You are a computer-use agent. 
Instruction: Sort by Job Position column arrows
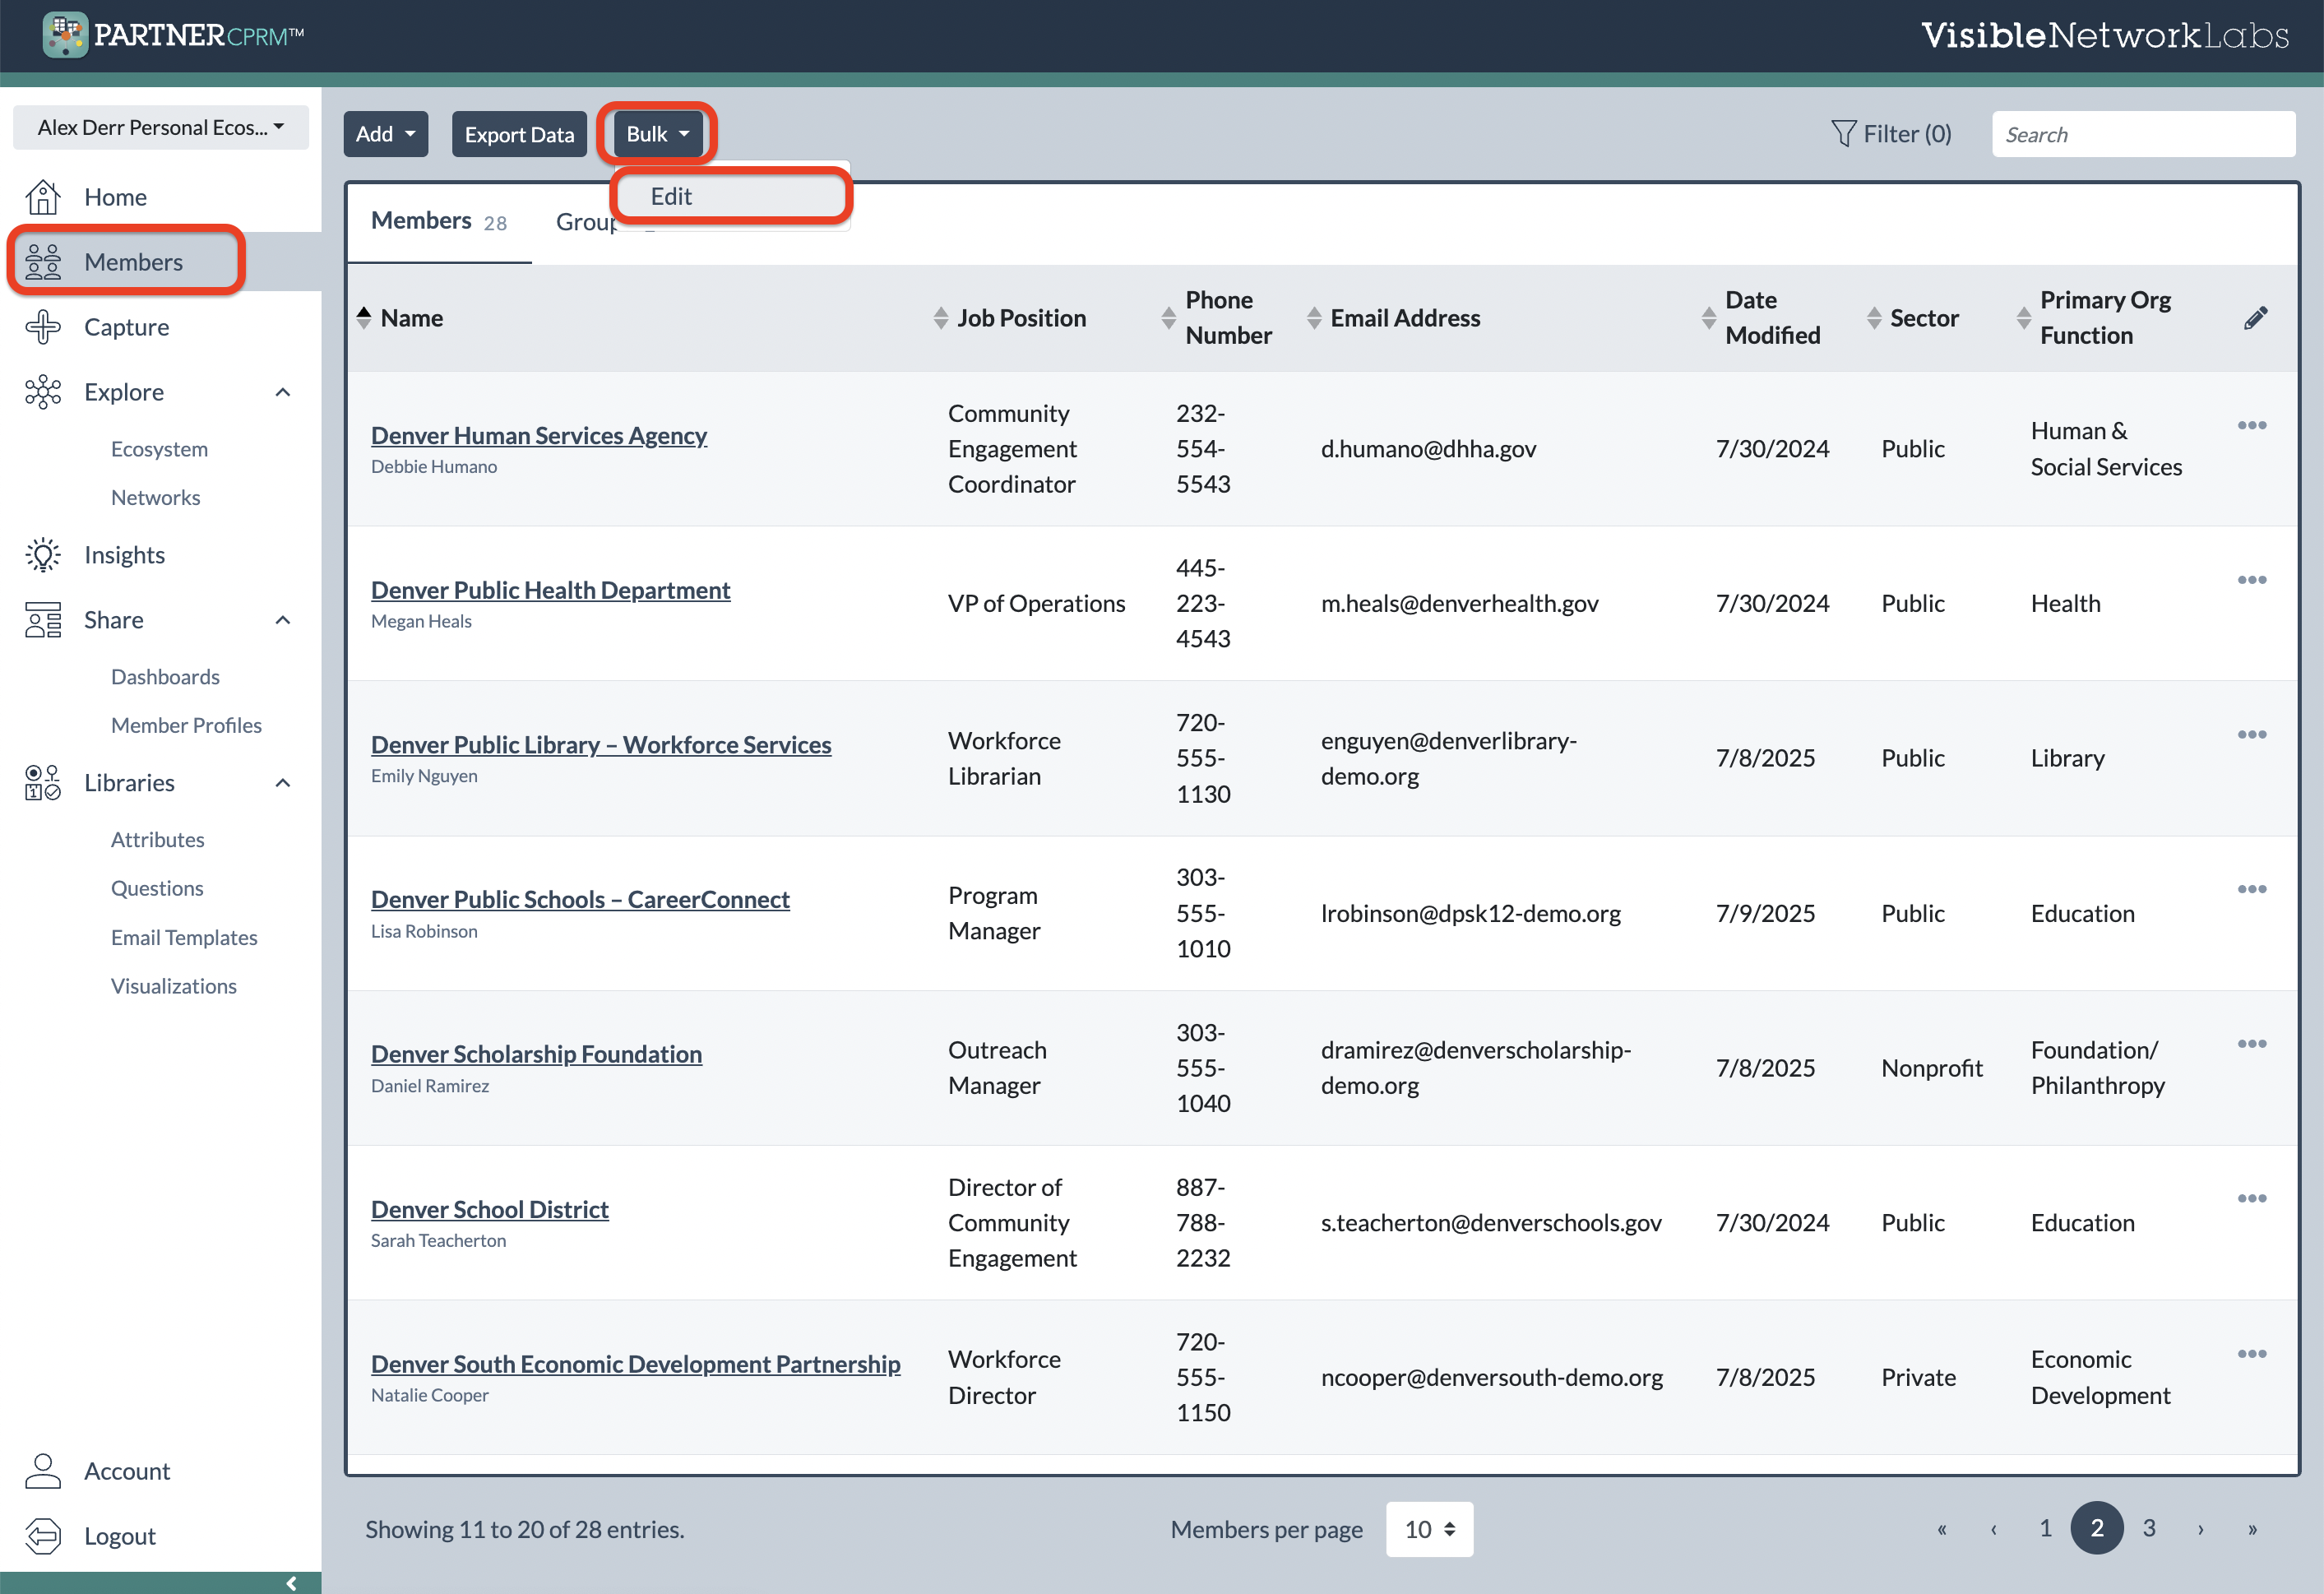[941, 318]
